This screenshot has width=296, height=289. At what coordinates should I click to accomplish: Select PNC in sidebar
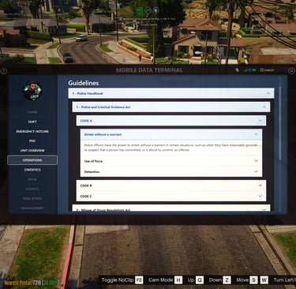pyautogui.click(x=32, y=141)
